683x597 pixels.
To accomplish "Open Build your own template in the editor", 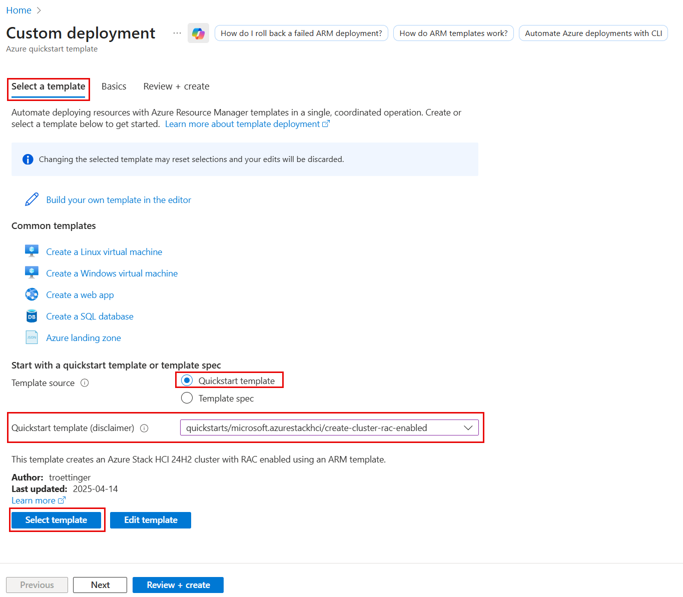I will click(x=119, y=200).
